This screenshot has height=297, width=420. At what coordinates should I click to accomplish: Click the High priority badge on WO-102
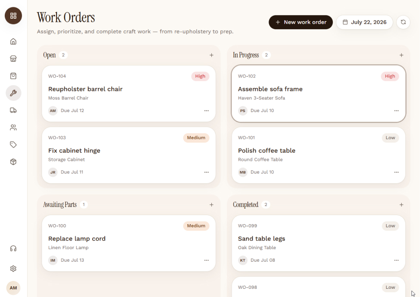pos(390,76)
